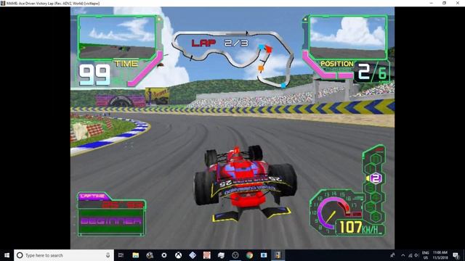Click the '107 KM/H' speed readout
The width and height of the screenshot is (465, 261).
point(359,227)
